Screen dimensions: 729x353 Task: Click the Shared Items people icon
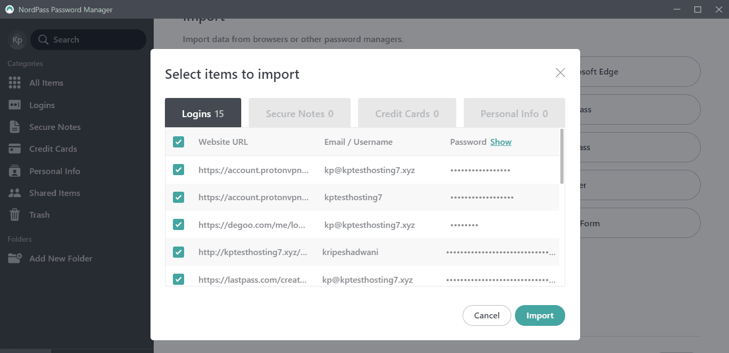point(14,193)
